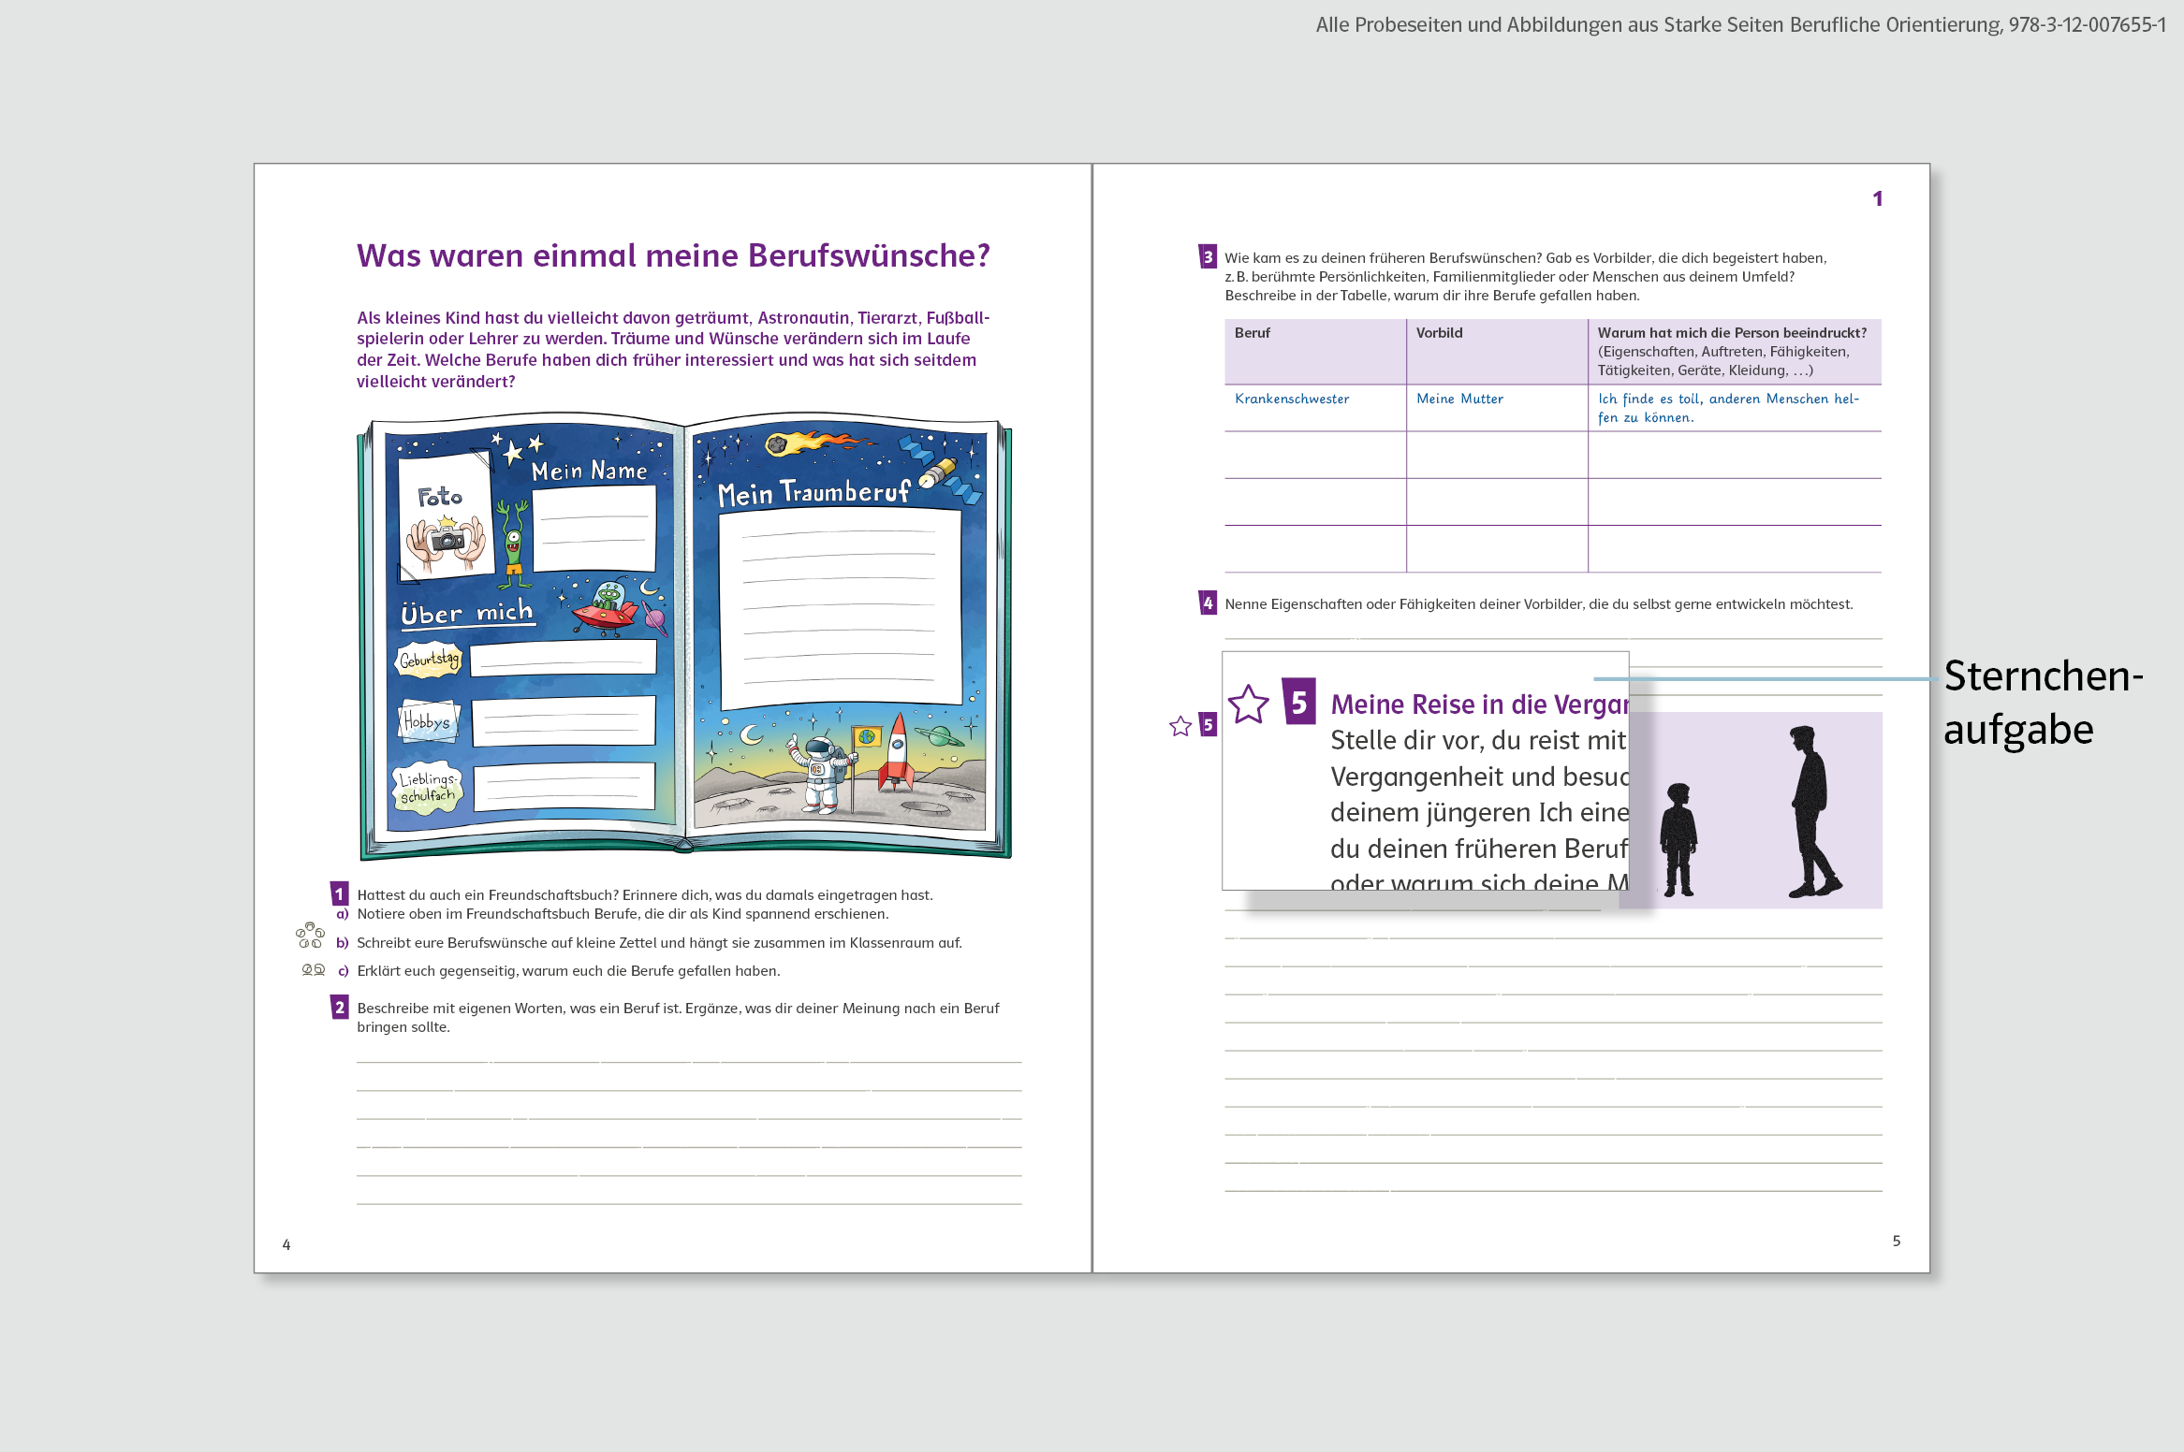Viewport: 2184px width, 1452px height.
Task: Click the blank field next to Hobbys
Action: [x=564, y=720]
